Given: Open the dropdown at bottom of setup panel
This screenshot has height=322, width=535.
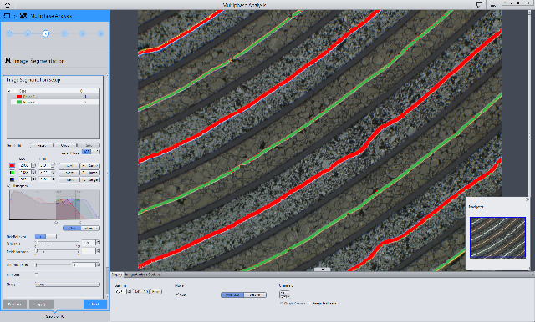Looking at the screenshot, I should click(x=68, y=284).
